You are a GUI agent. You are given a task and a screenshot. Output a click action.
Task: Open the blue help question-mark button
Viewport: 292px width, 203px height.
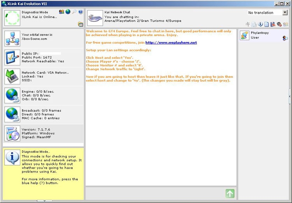[x=81, y=12]
